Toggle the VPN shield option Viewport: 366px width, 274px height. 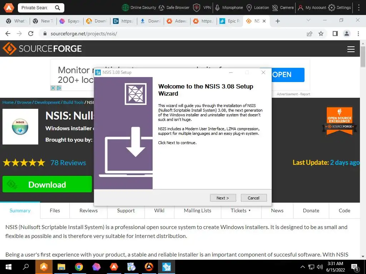pos(202,8)
